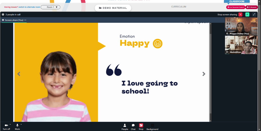Go to the next slide arrow
Viewport: 261px width, 131px height.
(204, 74)
